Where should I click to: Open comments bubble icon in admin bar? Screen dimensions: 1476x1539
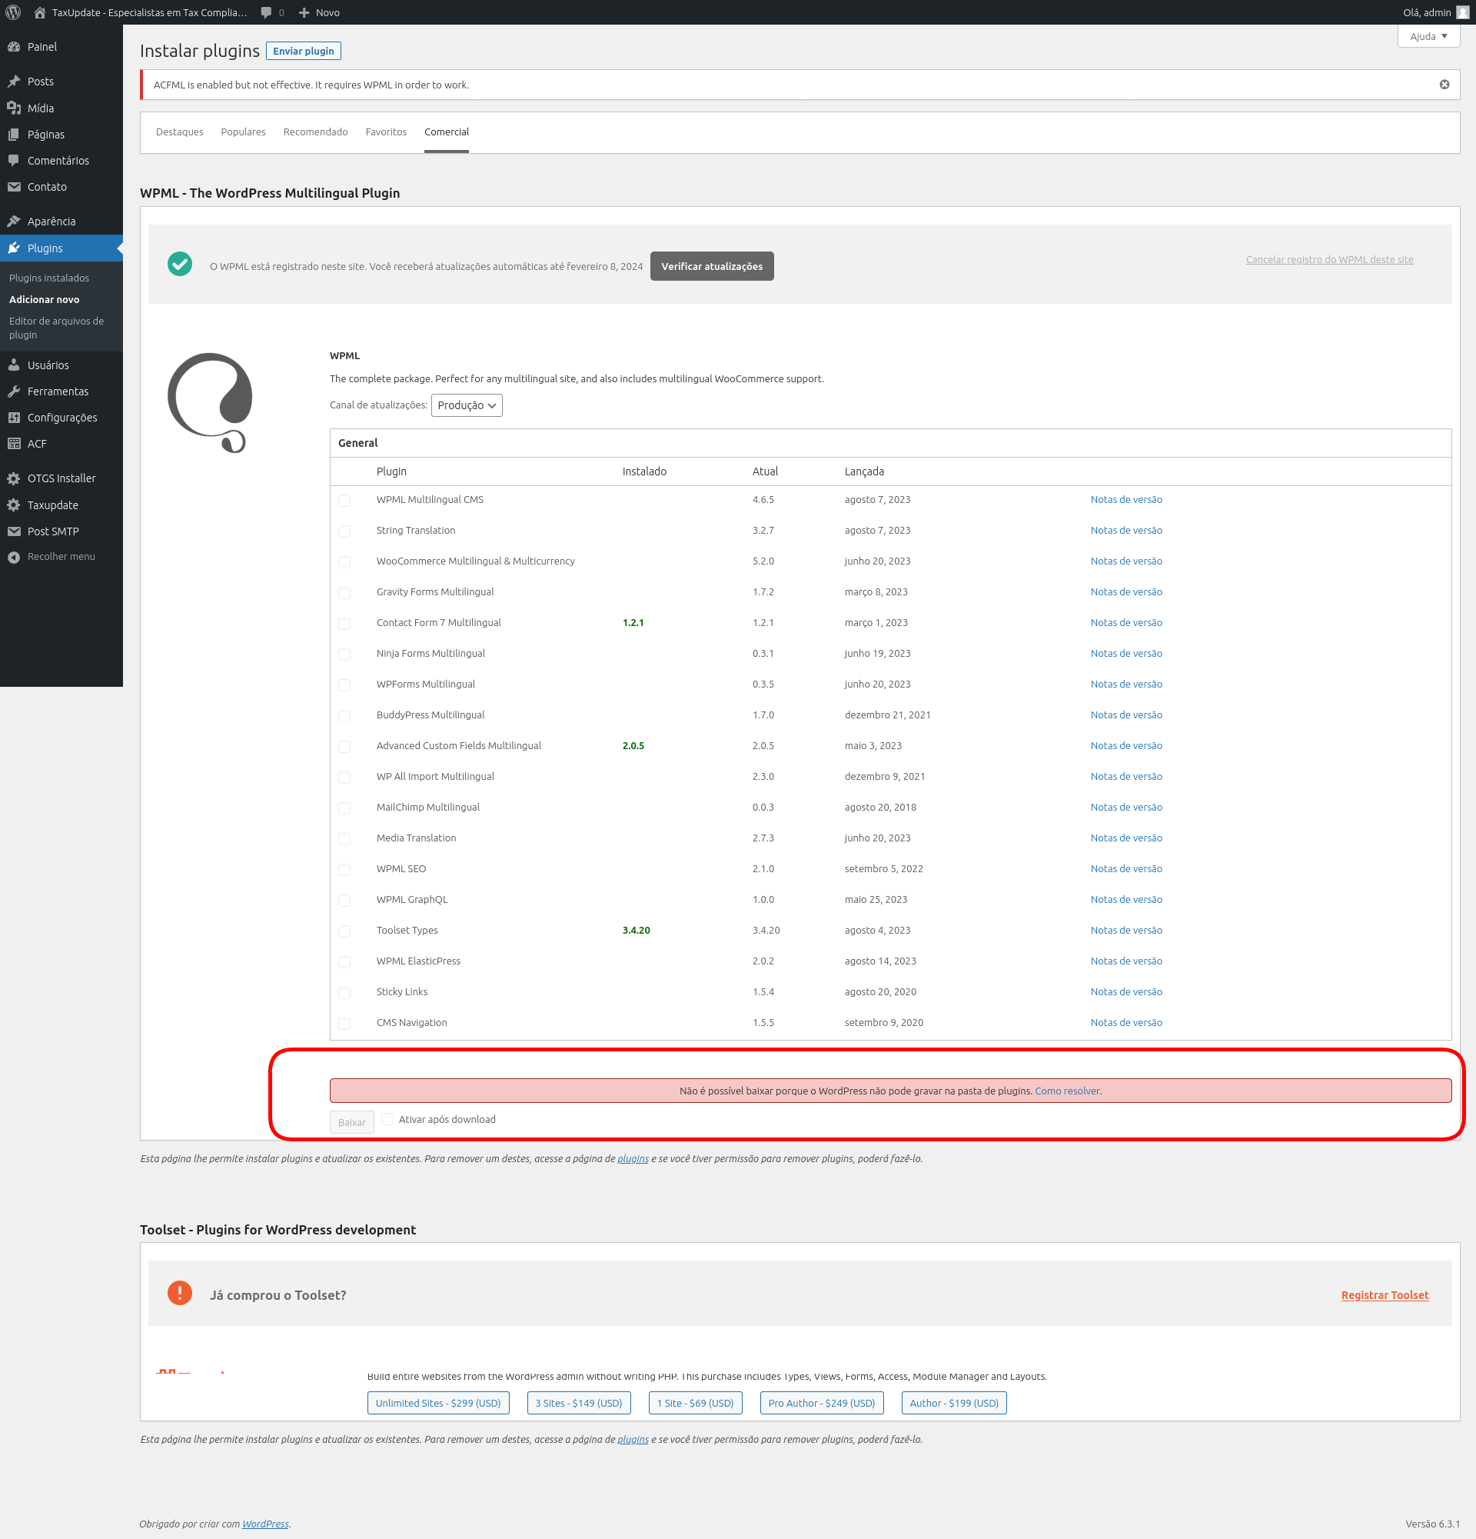tap(267, 12)
